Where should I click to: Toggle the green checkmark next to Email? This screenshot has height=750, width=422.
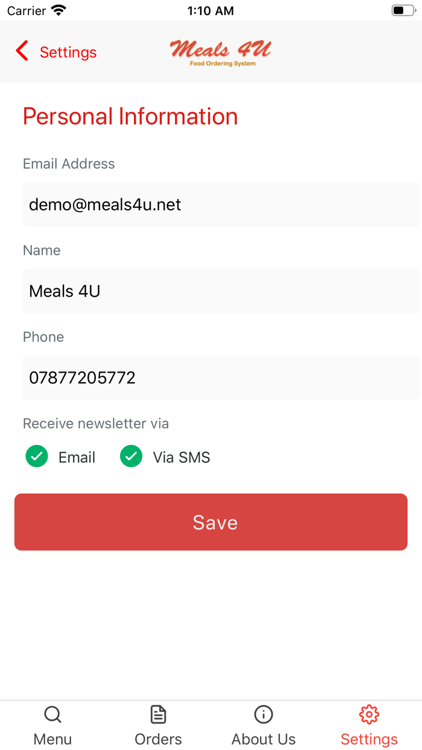[x=37, y=456]
